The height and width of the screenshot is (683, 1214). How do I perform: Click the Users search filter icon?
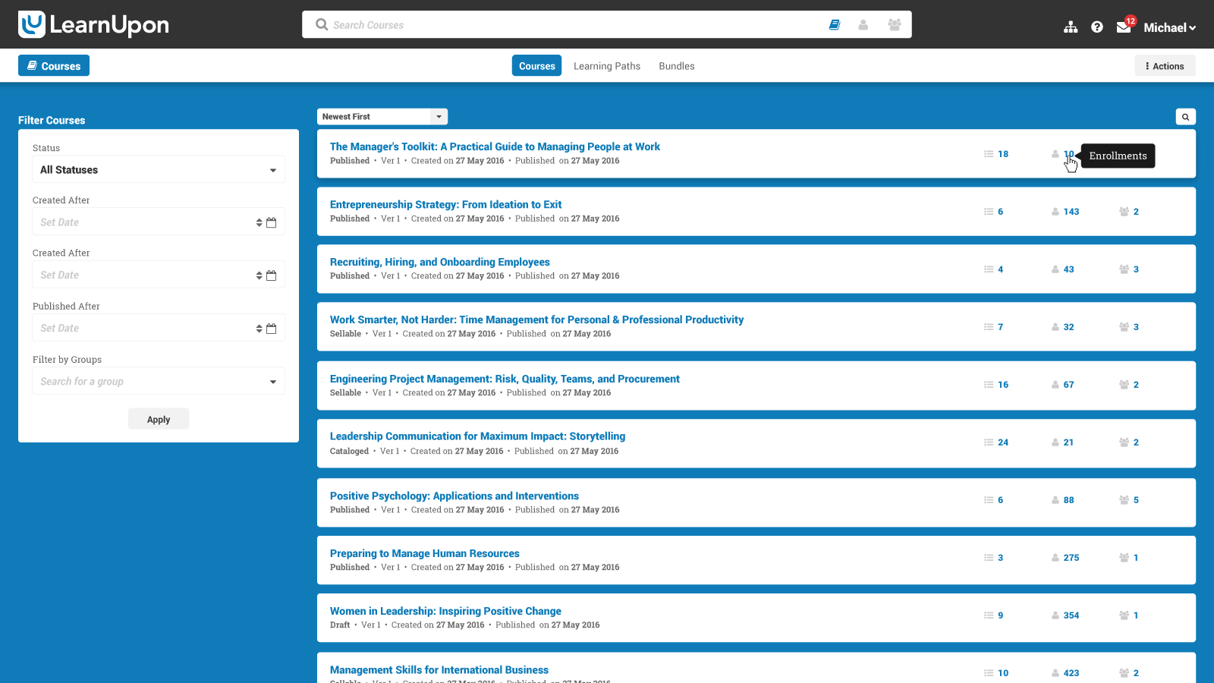tap(863, 24)
